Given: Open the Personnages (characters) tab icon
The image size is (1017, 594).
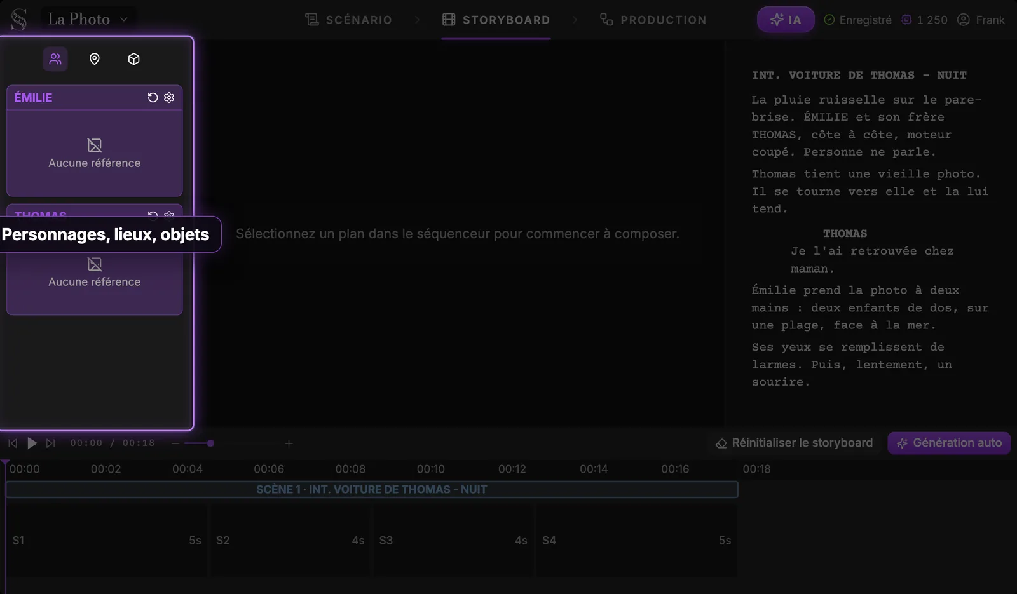Looking at the screenshot, I should point(55,59).
